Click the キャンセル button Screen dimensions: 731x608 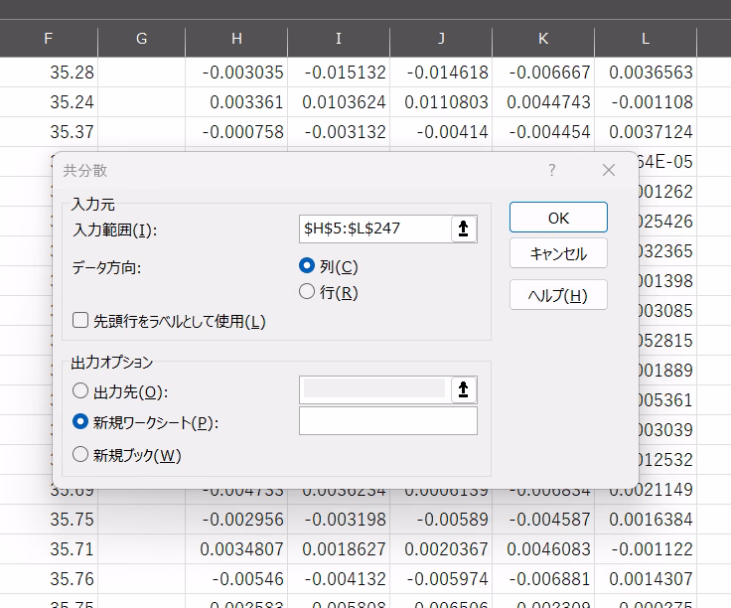pyautogui.click(x=557, y=253)
